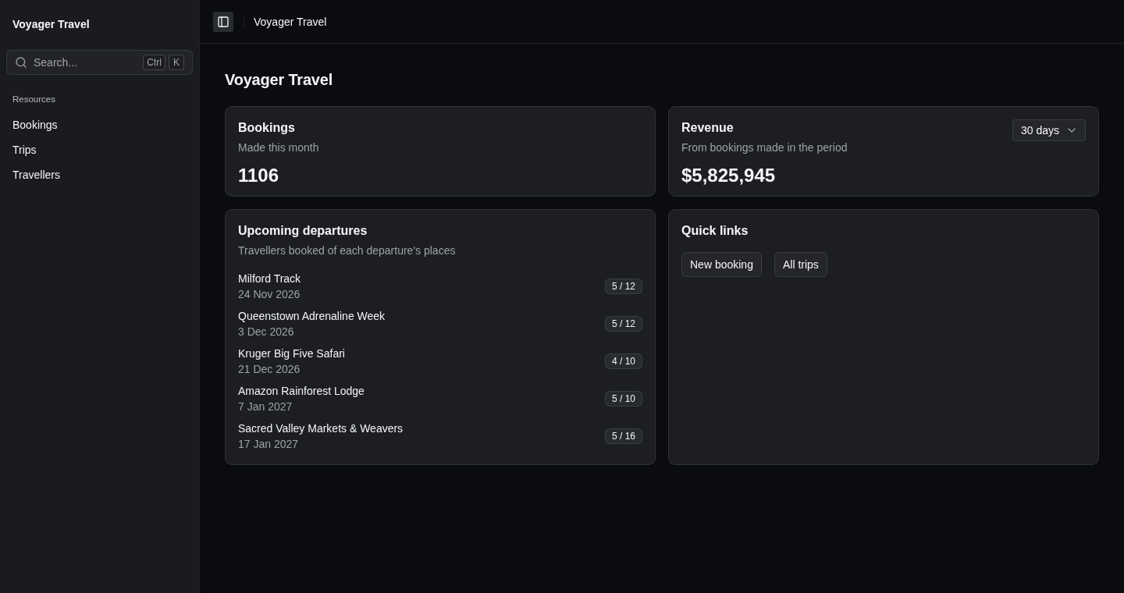Click the Made this month subtitle
The image size is (1124, 593).
pos(278,147)
